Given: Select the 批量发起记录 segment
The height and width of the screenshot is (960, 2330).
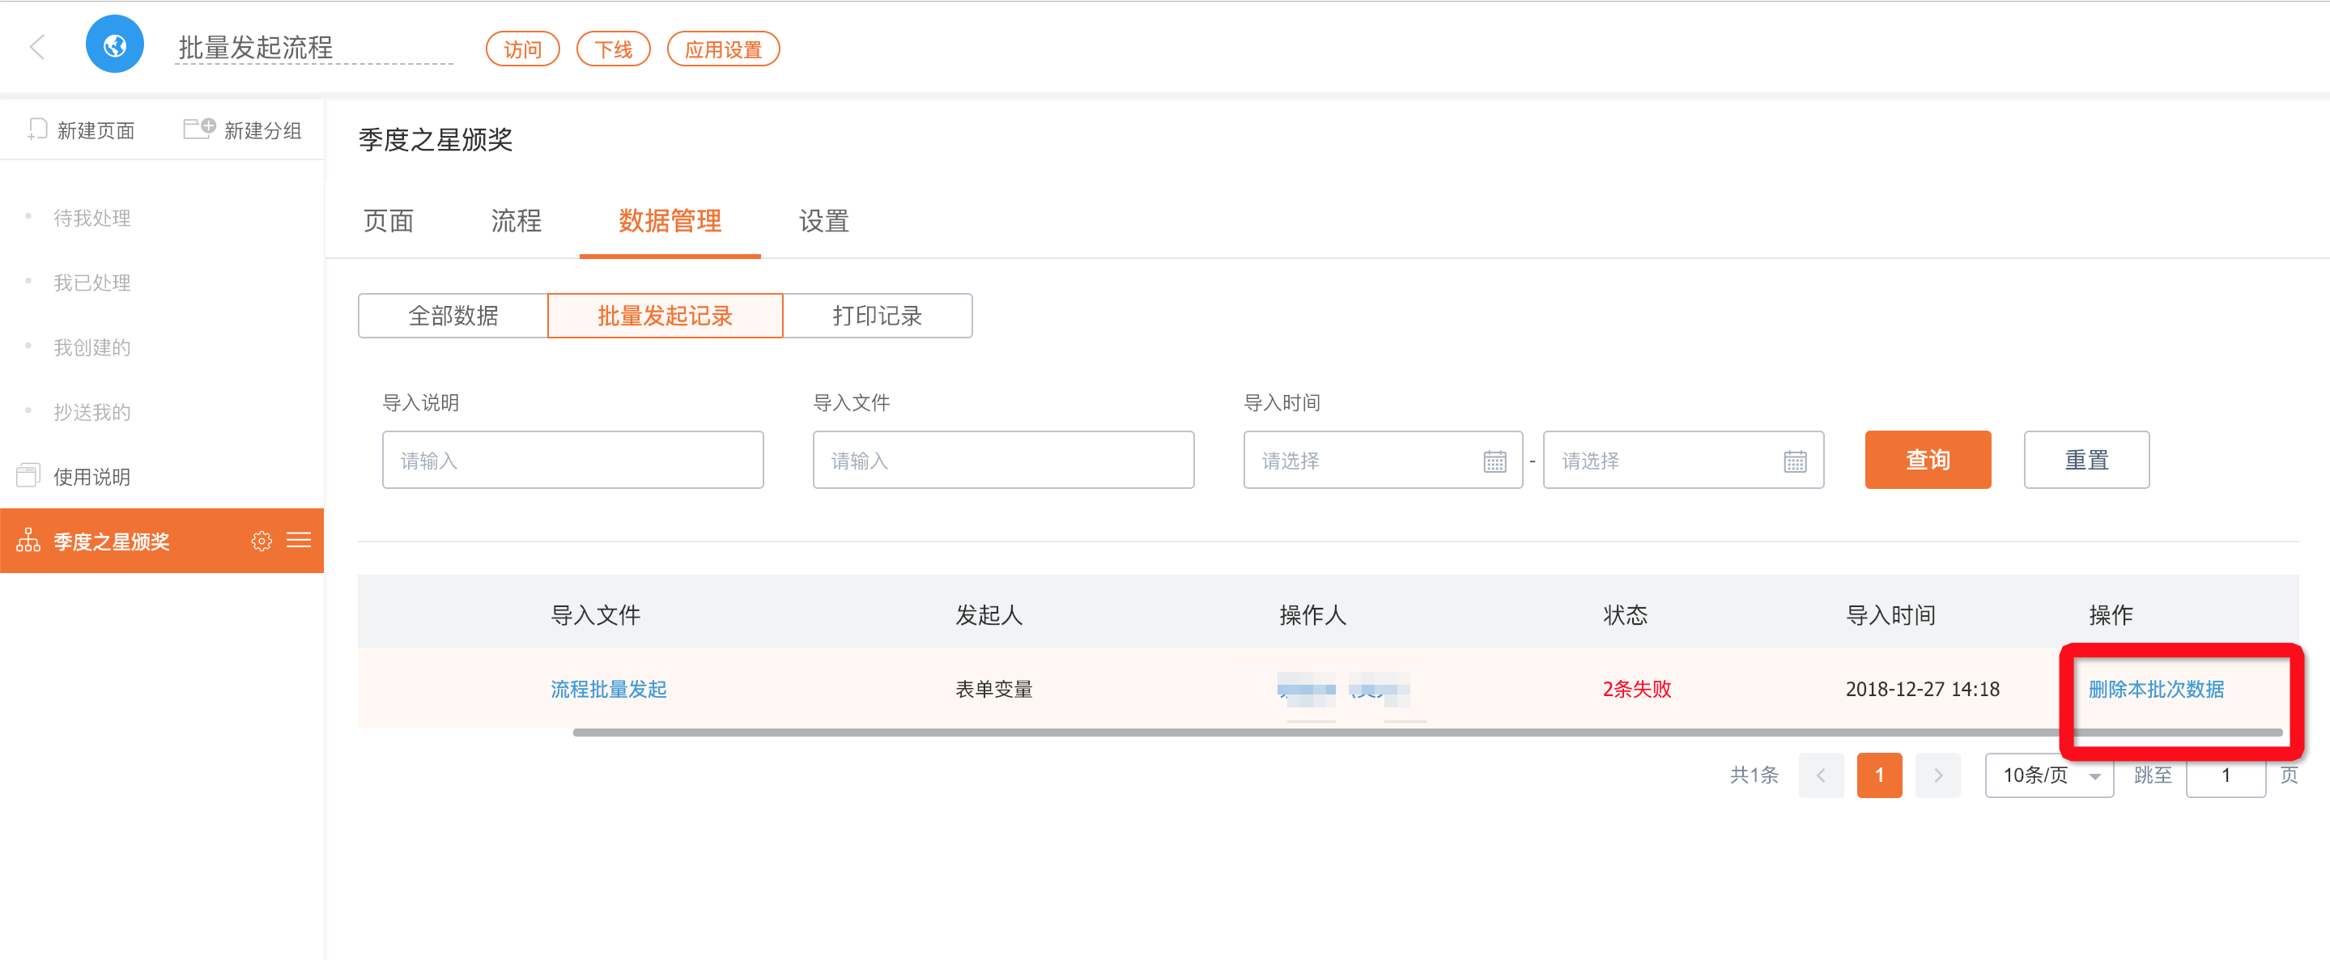Looking at the screenshot, I should [x=665, y=316].
